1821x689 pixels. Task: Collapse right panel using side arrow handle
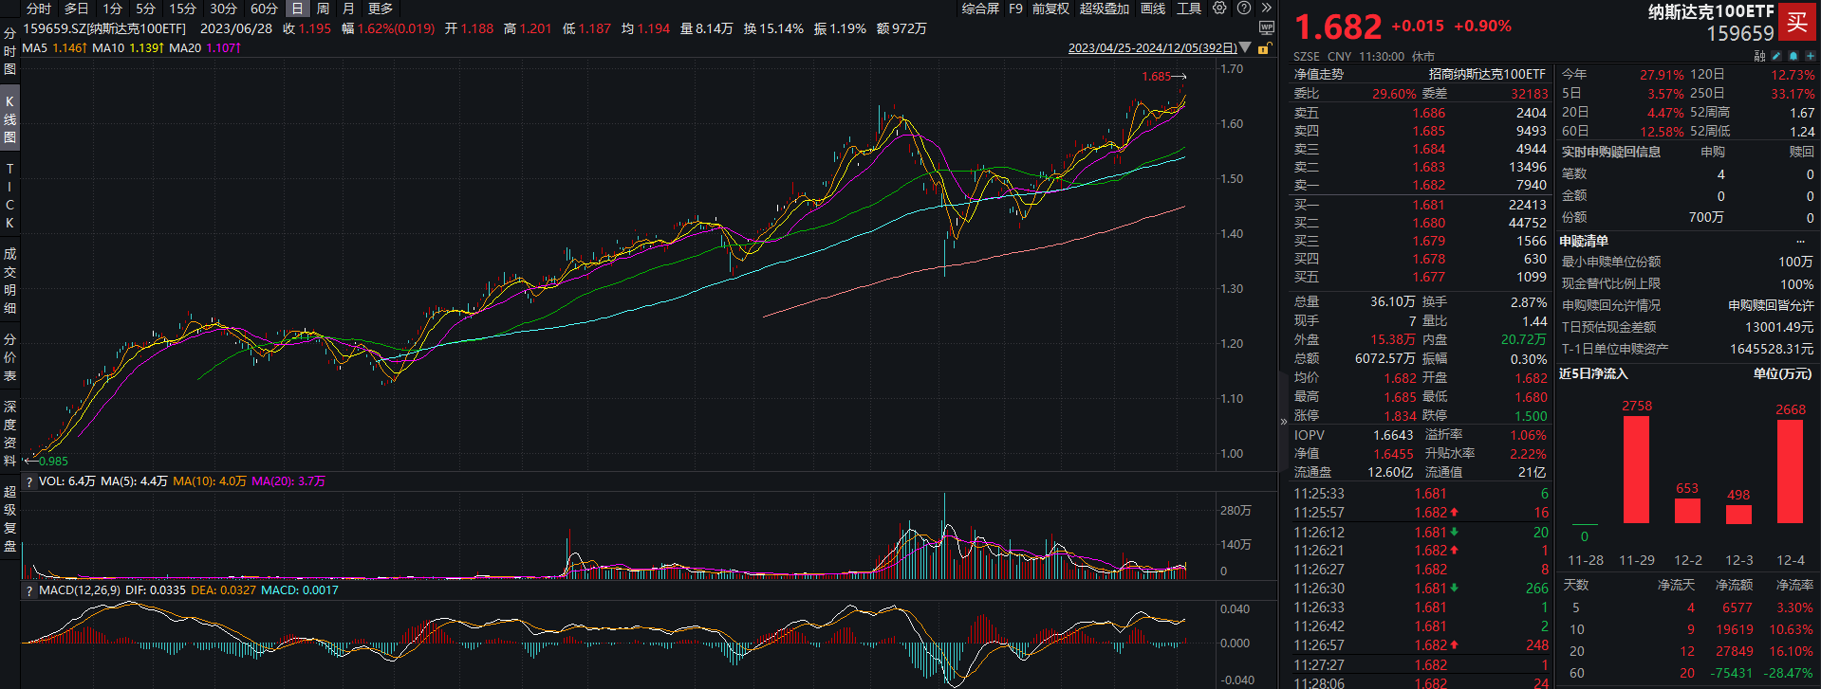coord(1284,422)
